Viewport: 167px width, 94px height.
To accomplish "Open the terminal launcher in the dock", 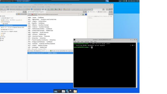I will coord(59,91).
